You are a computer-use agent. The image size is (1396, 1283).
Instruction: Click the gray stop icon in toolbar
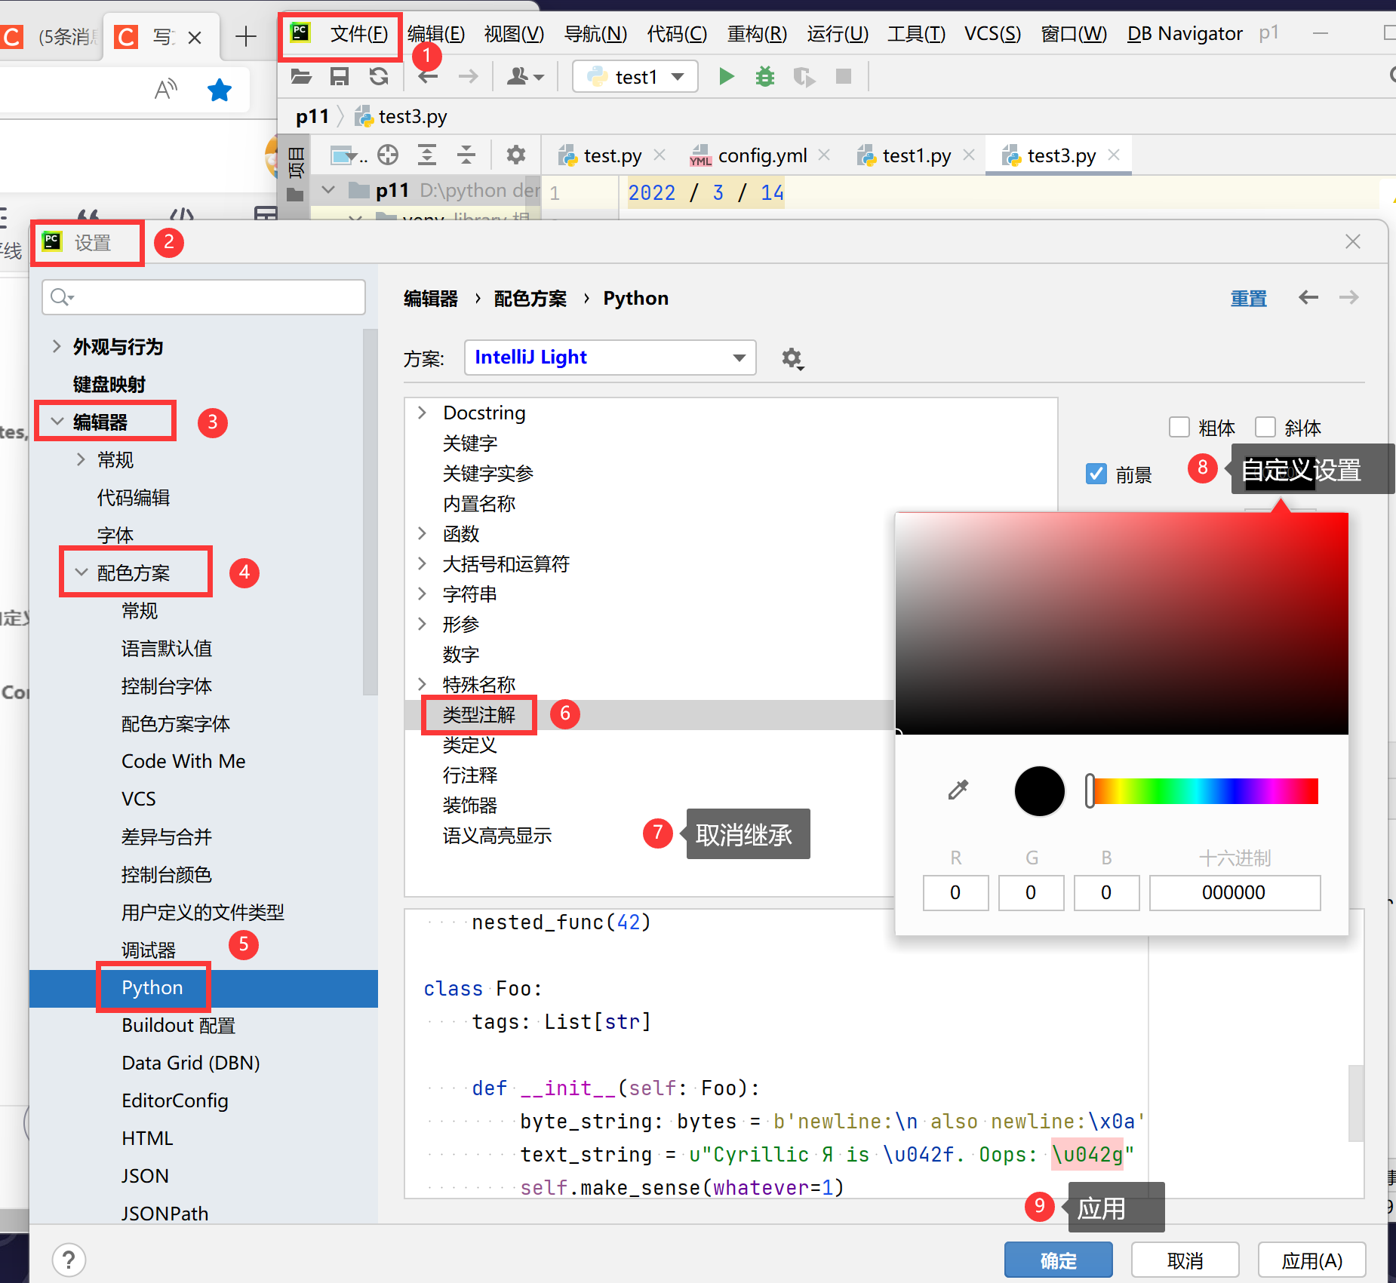[844, 76]
